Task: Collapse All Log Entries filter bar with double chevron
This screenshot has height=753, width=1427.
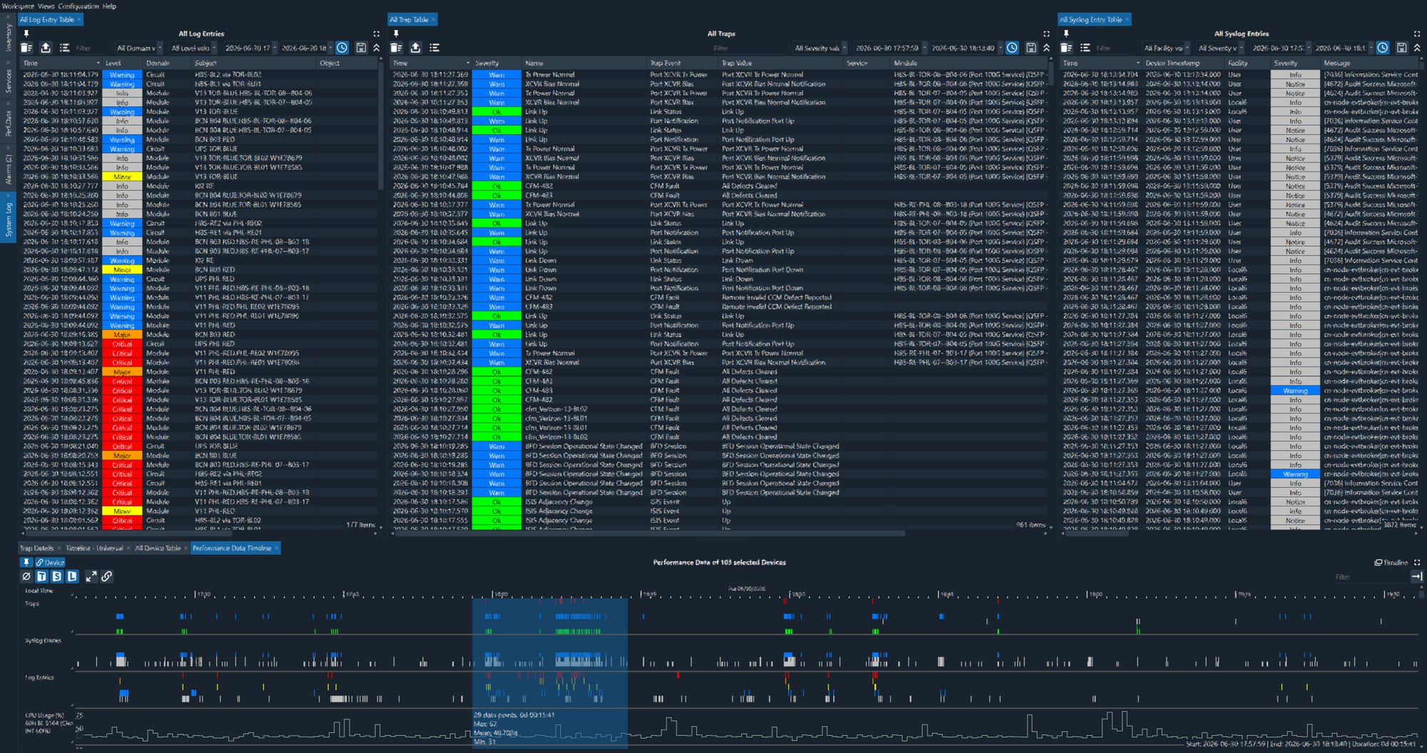Action: click(x=377, y=48)
